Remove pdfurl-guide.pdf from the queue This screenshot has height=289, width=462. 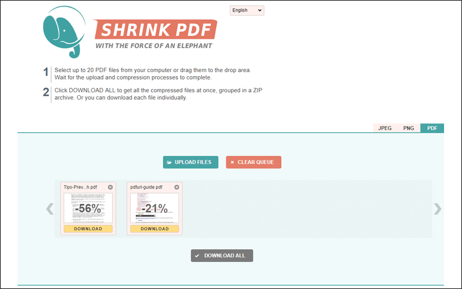pos(177,187)
